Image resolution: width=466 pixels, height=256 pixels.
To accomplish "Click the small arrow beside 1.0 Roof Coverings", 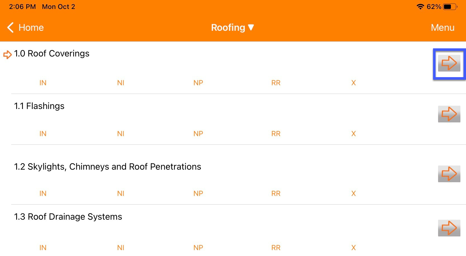I will [x=7, y=55].
